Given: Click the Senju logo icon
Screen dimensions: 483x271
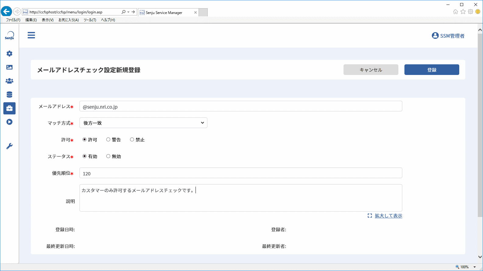Looking at the screenshot, I should [9, 36].
